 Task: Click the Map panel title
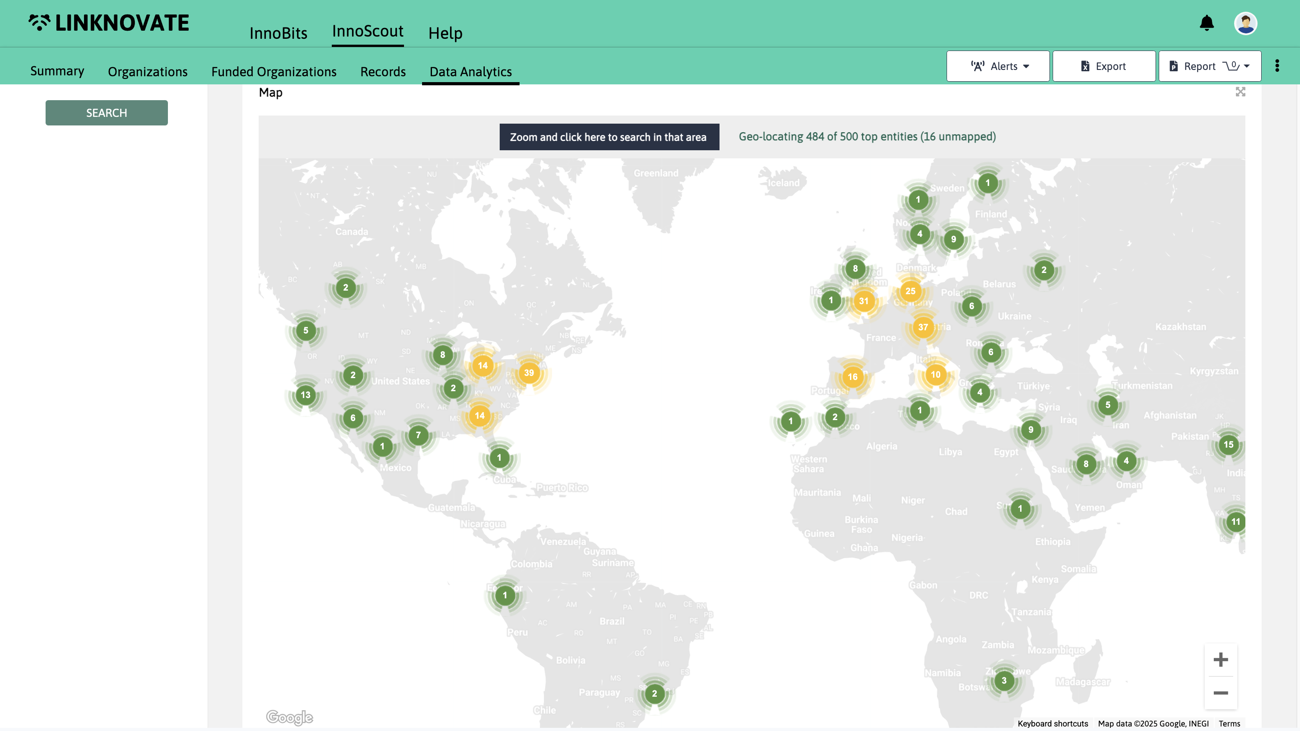tap(270, 93)
